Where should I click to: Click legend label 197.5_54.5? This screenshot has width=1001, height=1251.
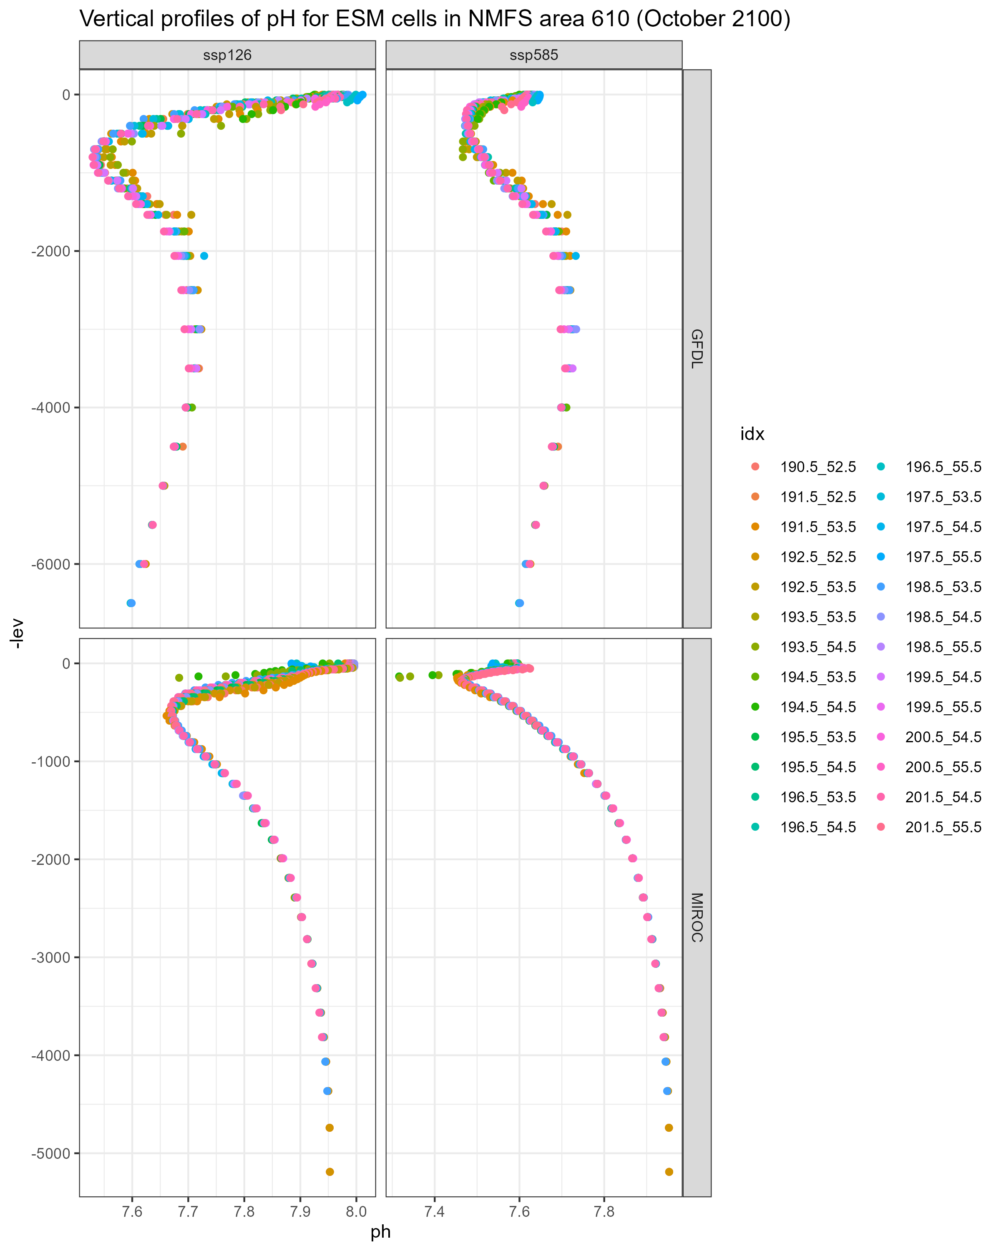pos(943,527)
